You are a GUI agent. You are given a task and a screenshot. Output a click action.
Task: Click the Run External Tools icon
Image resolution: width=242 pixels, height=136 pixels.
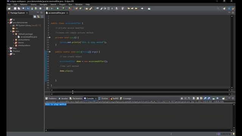pos(70,8)
